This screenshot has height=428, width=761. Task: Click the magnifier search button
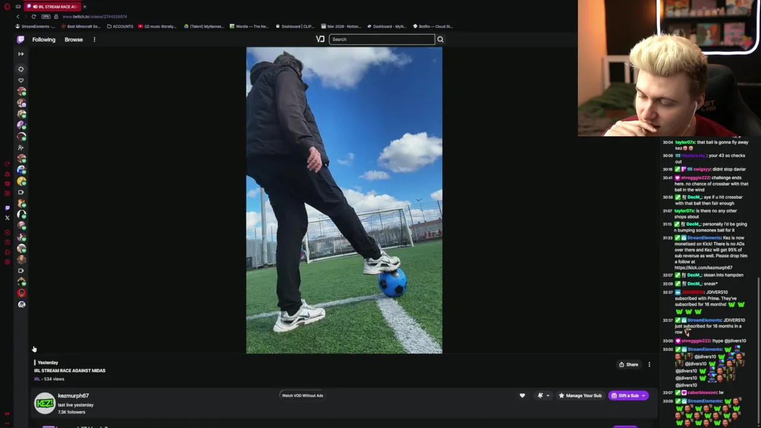coord(440,39)
